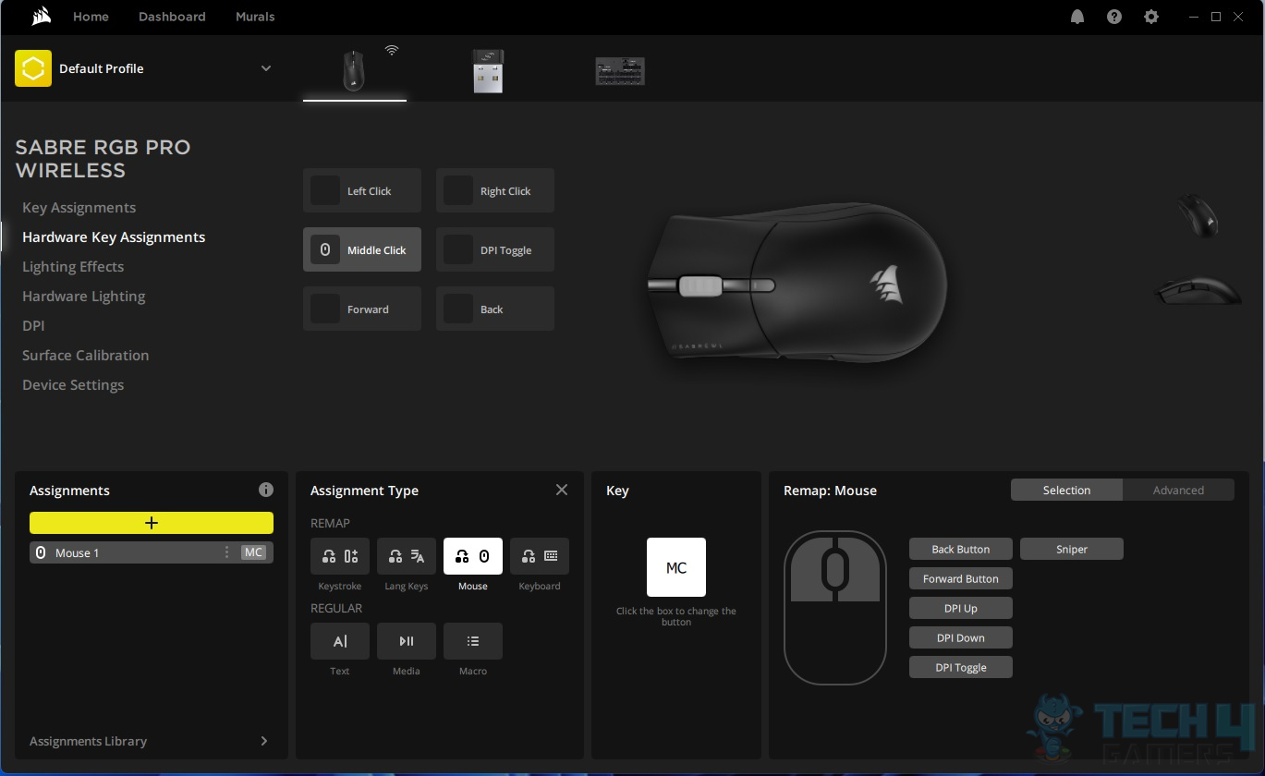Open the Dashboard tab

point(172,17)
